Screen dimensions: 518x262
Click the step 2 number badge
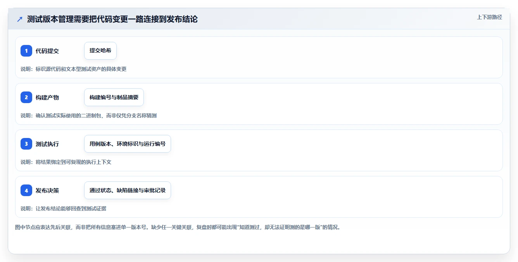pyautogui.click(x=26, y=97)
